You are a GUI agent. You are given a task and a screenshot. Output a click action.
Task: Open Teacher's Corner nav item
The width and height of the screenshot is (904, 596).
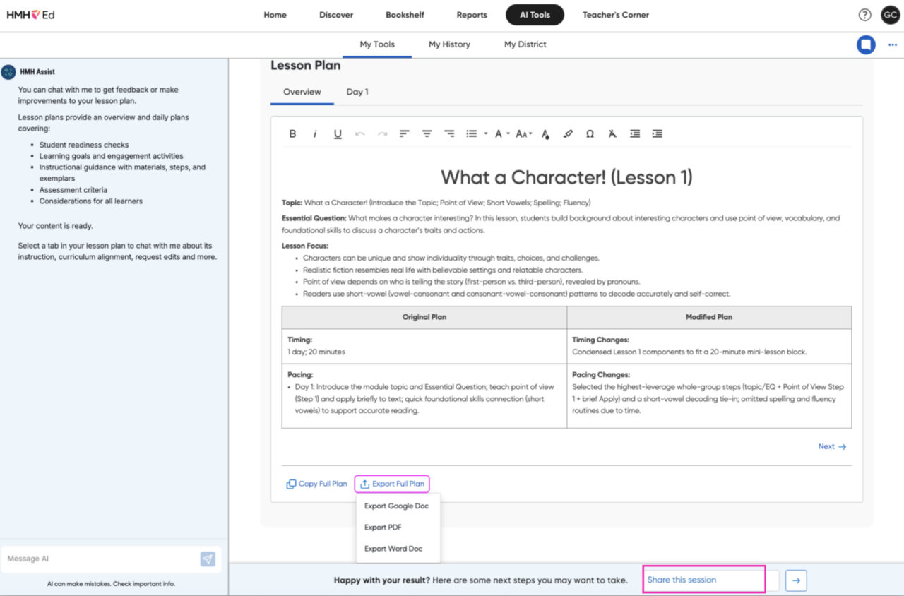tap(616, 15)
